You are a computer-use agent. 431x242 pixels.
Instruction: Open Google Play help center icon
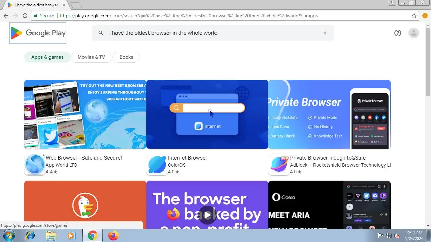pos(398,33)
